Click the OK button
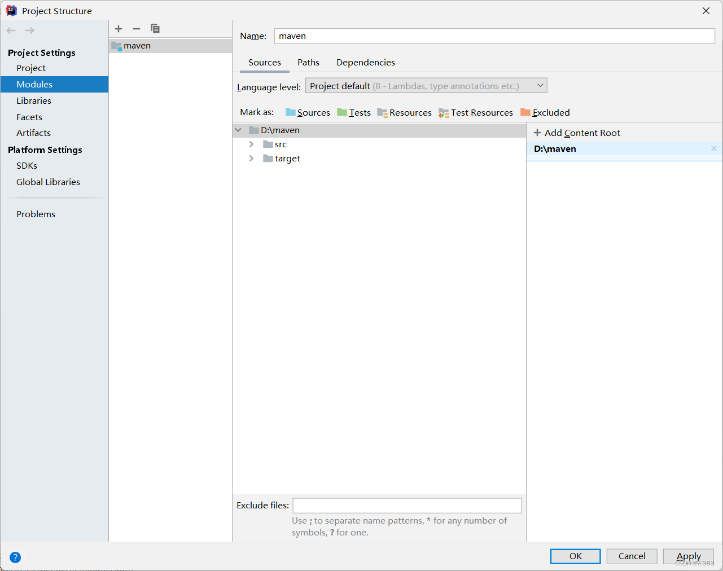This screenshot has height=571, width=723. click(x=576, y=556)
